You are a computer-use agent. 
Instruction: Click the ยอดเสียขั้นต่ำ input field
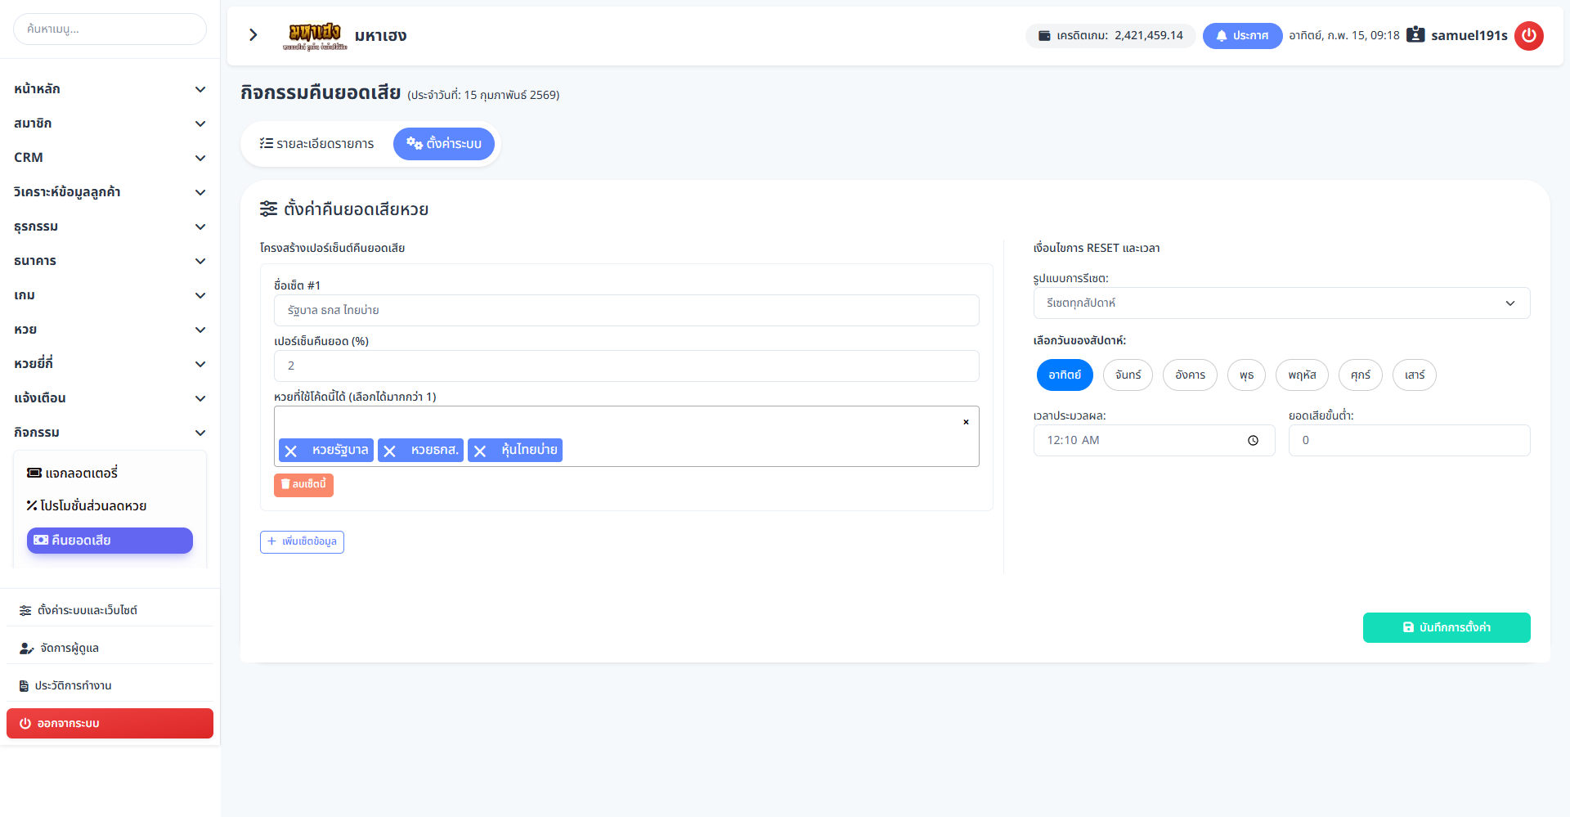click(x=1408, y=441)
